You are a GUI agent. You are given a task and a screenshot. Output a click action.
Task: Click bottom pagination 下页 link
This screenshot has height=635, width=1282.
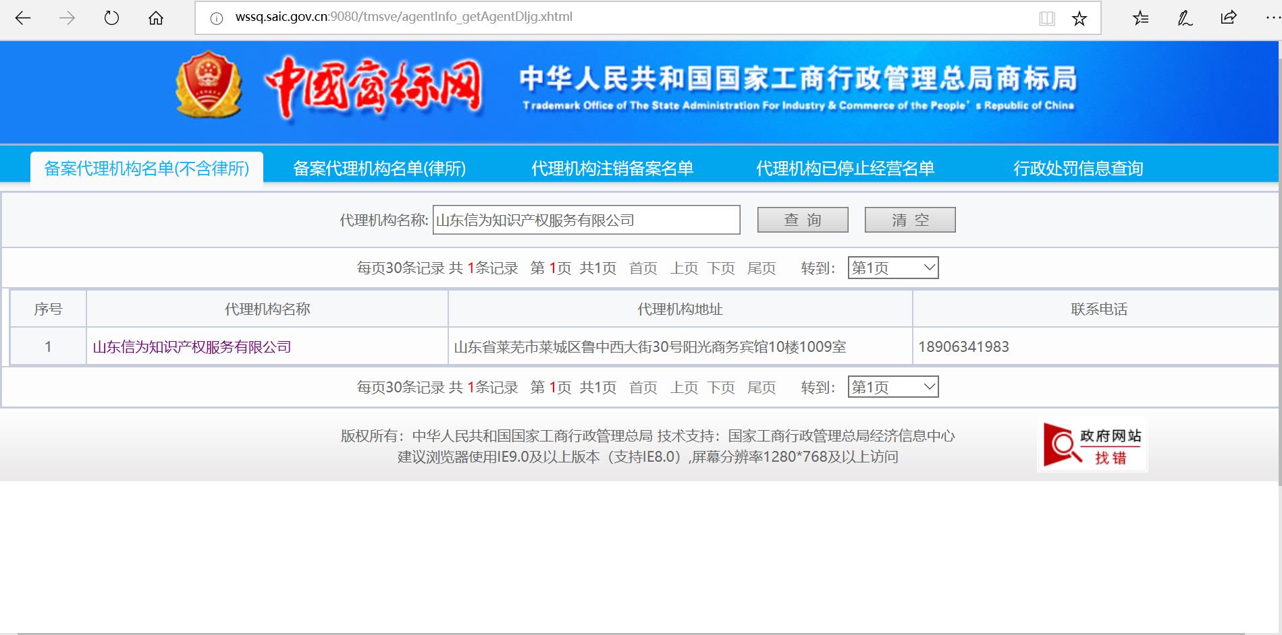(x=721, y=388)
